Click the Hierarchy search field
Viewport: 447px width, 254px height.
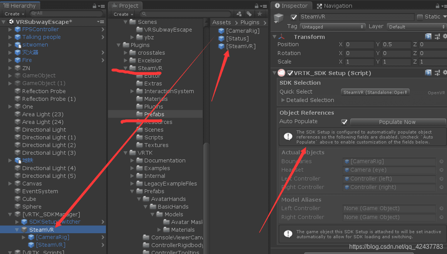pyautogui.click(x=66, y=13)
